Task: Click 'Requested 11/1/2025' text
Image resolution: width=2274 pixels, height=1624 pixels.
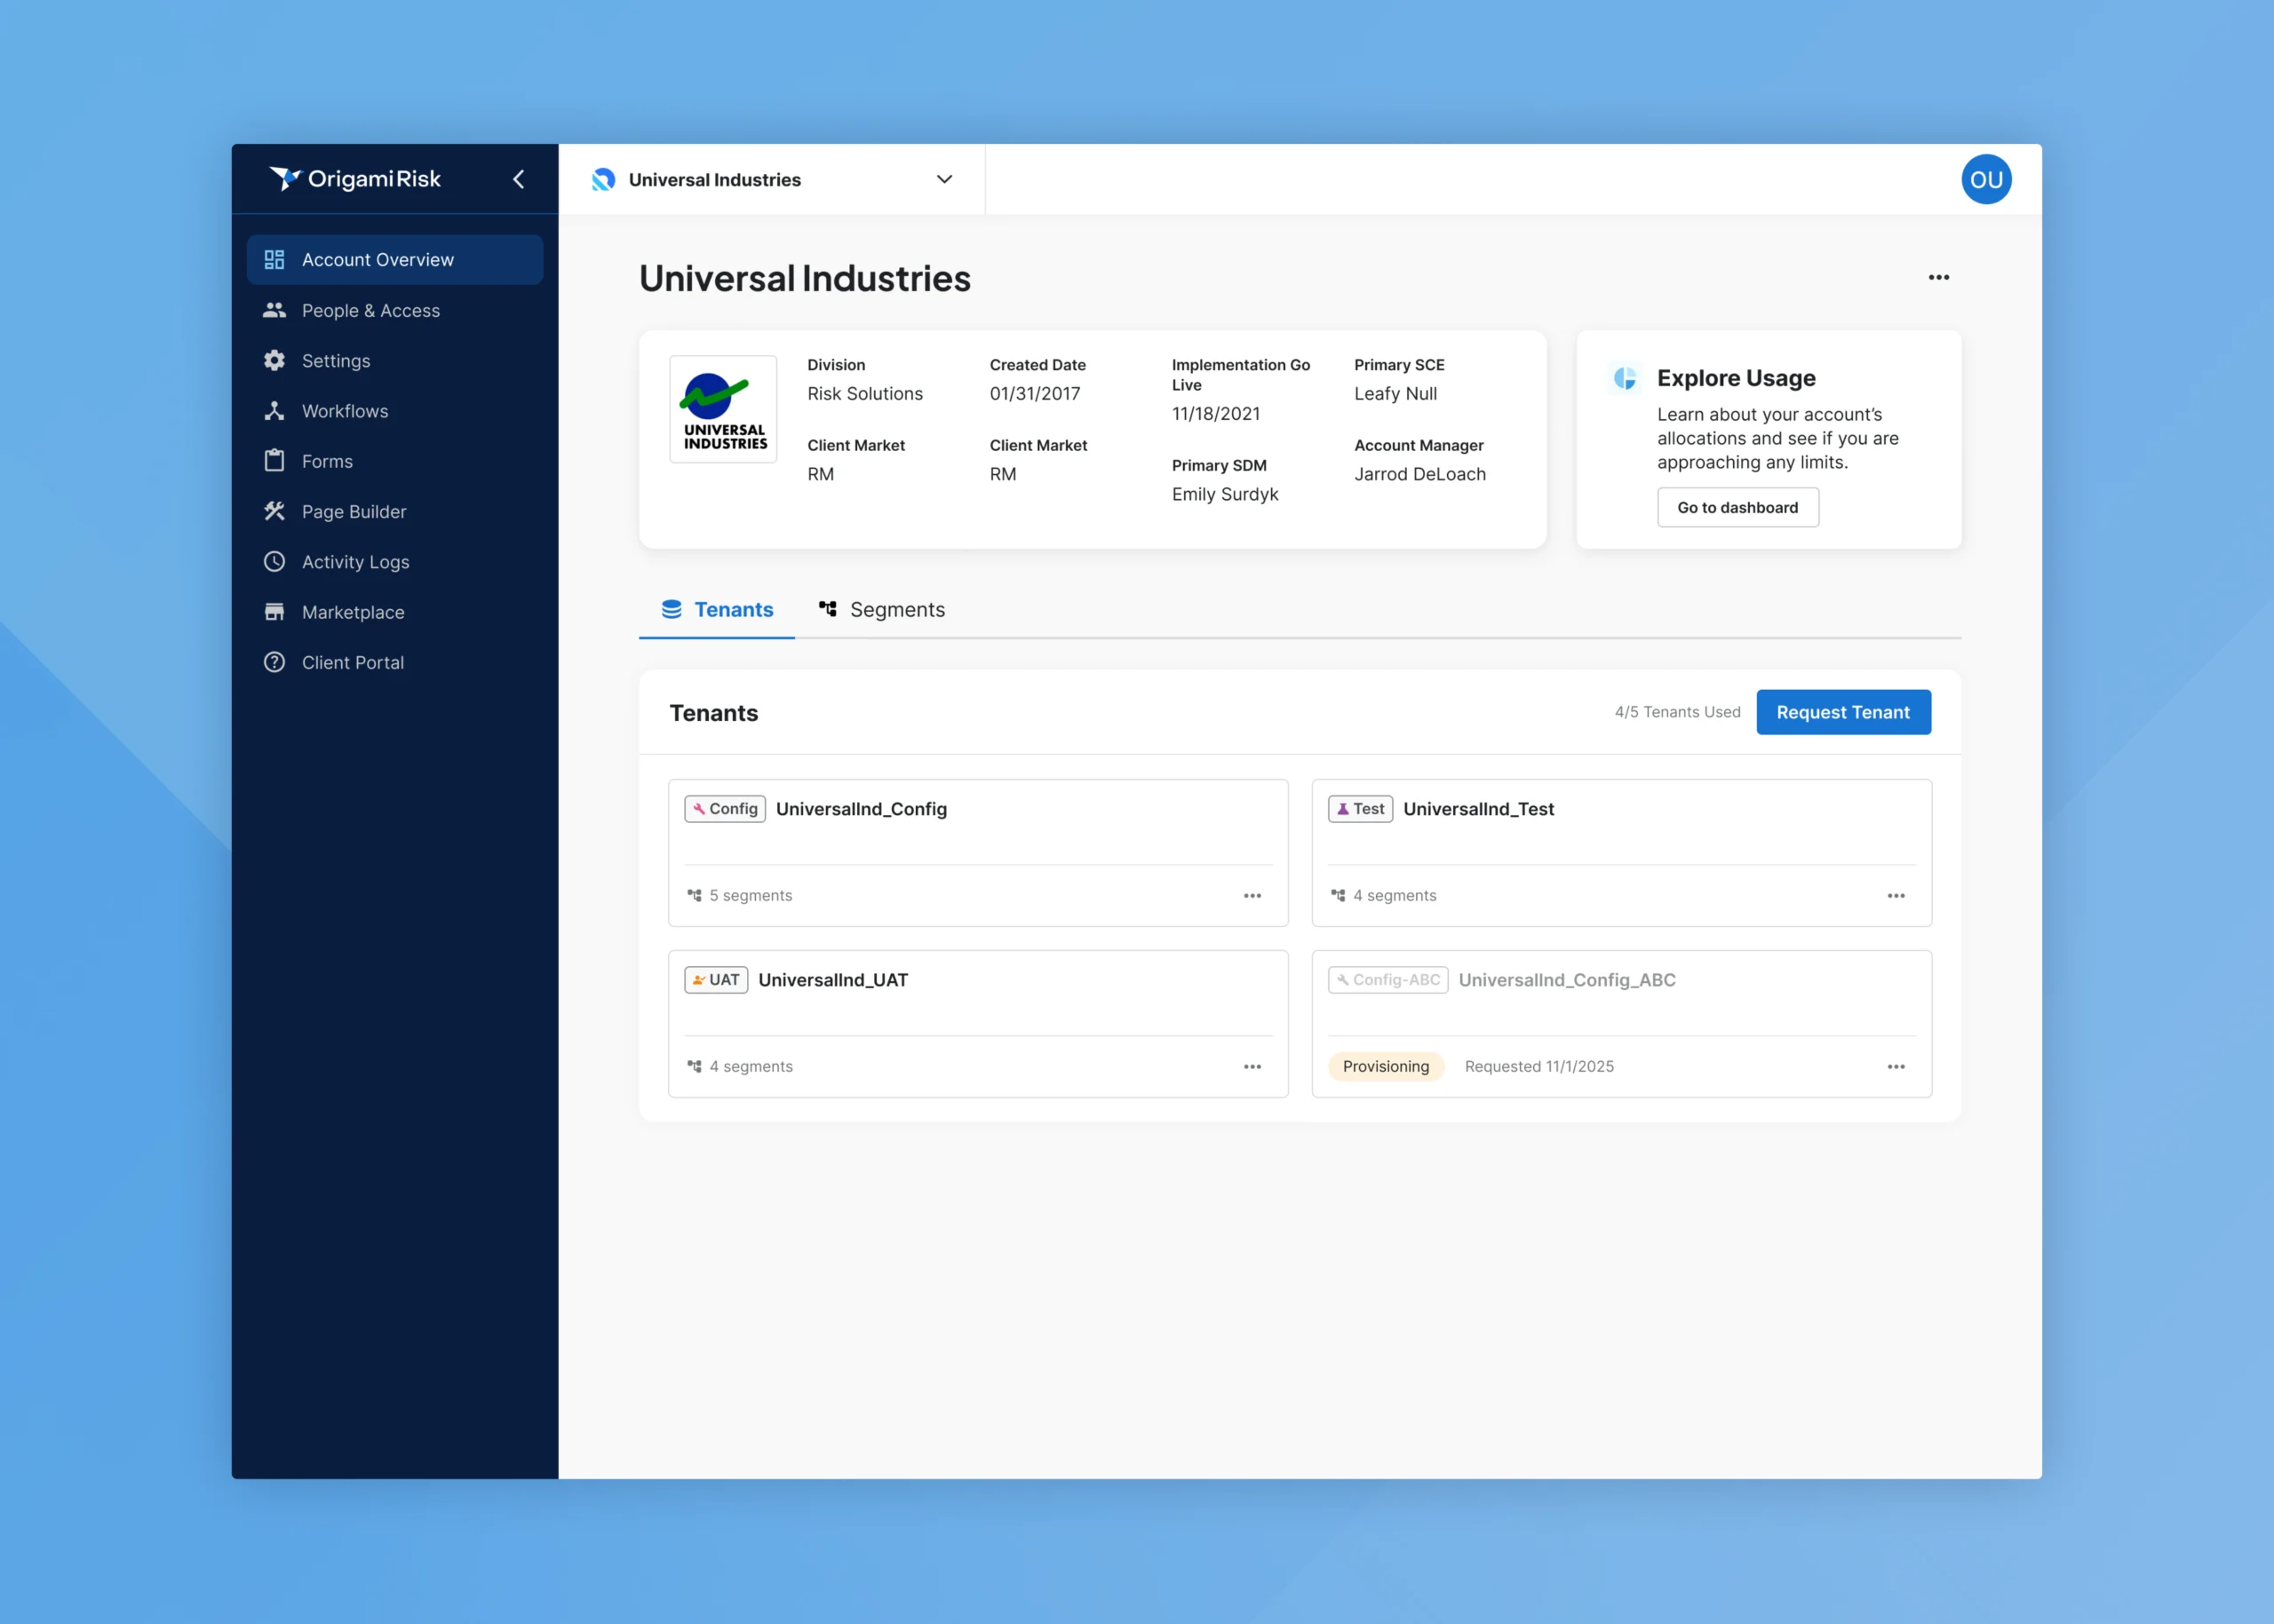Action: [x=1539, y=1067]
